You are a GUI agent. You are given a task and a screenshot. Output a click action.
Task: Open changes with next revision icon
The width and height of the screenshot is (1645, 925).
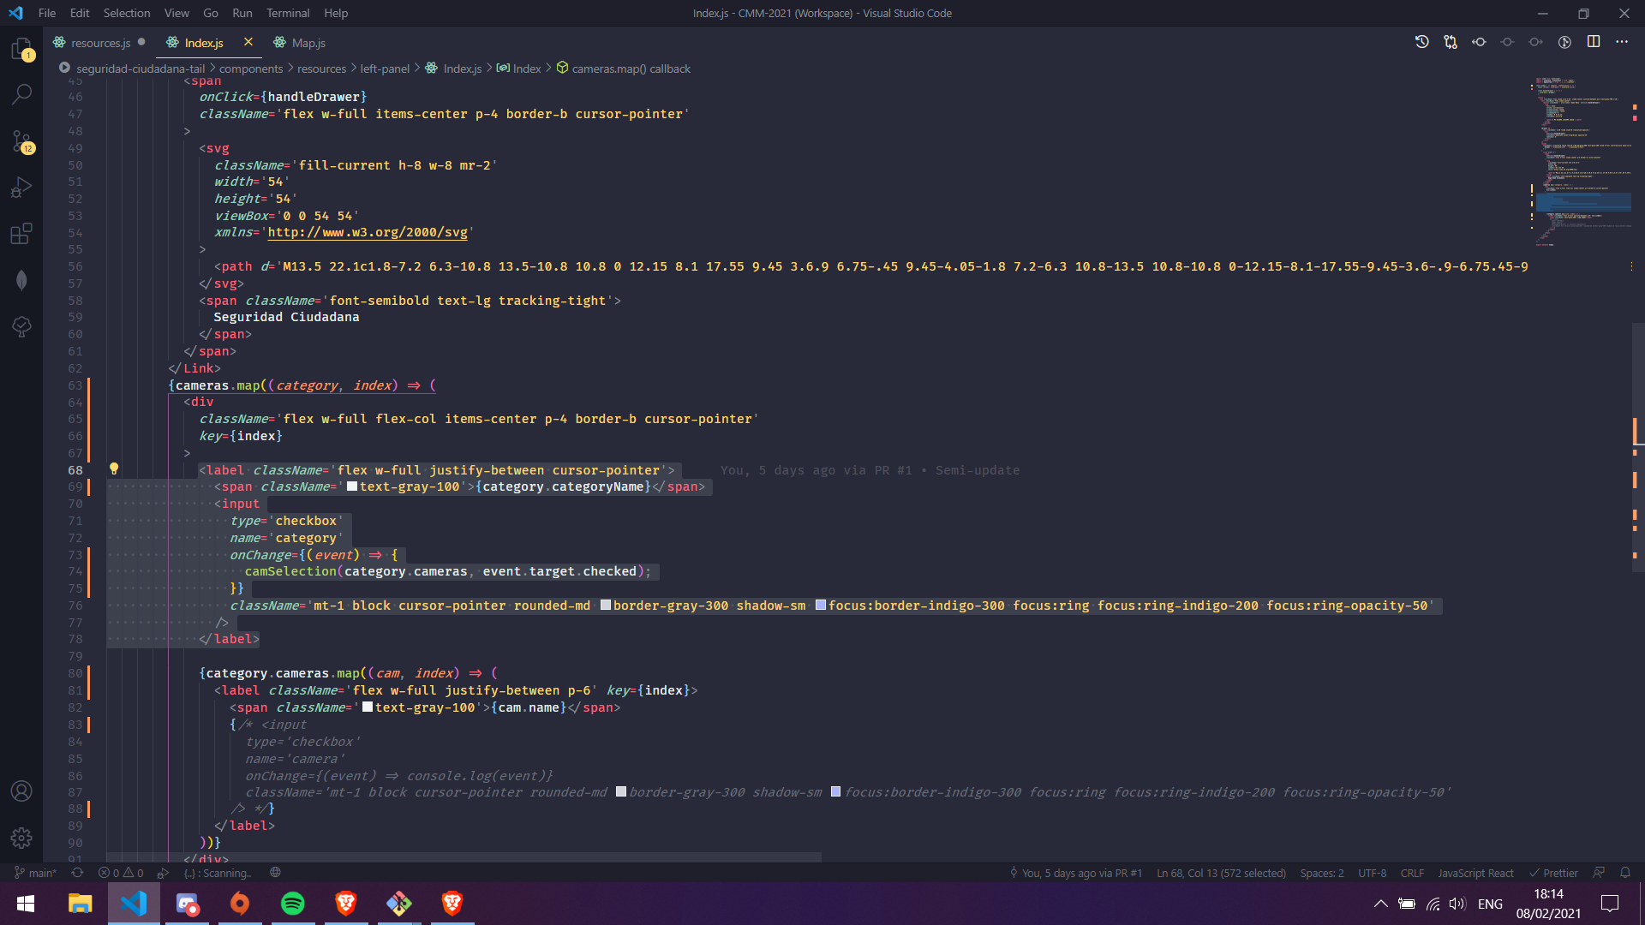point(1535,42)
